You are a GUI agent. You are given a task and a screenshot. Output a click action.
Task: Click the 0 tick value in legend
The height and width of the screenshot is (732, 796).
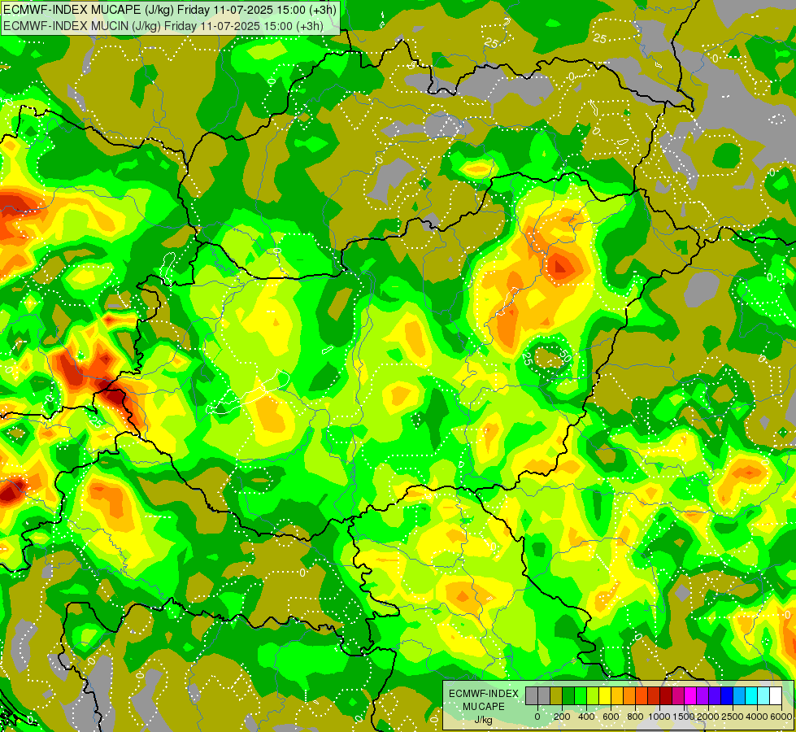coord(537,717)
